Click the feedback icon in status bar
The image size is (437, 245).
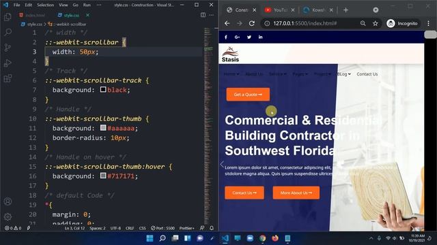point(202,228)
